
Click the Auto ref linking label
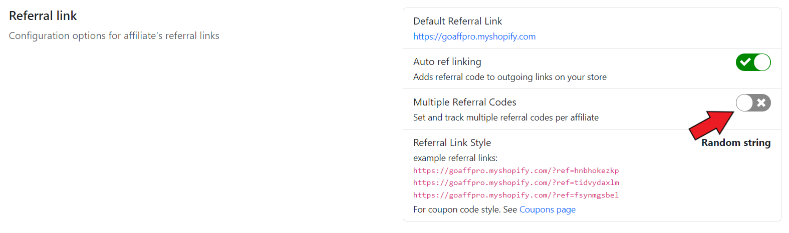pos(447,62)
